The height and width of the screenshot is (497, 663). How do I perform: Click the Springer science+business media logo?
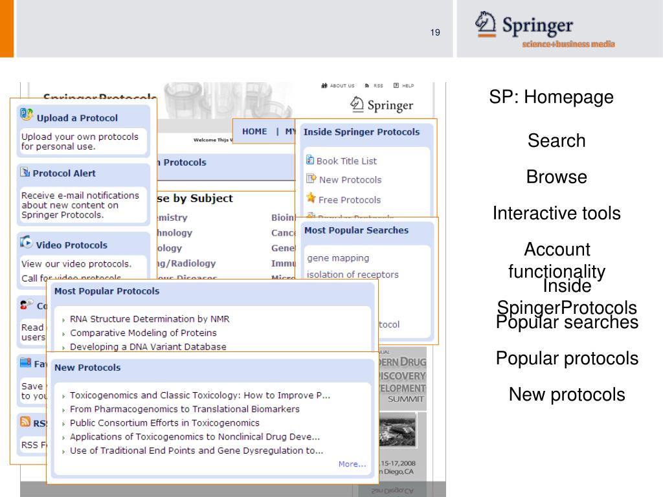[x=545, y=30]
